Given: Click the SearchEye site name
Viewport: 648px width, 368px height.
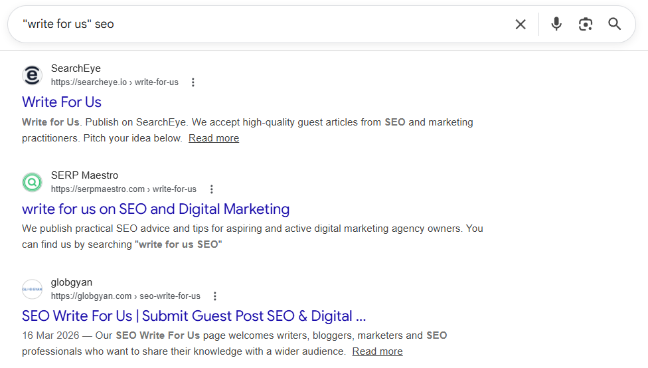Looking at the screenshot, I should tap(76, 68).
